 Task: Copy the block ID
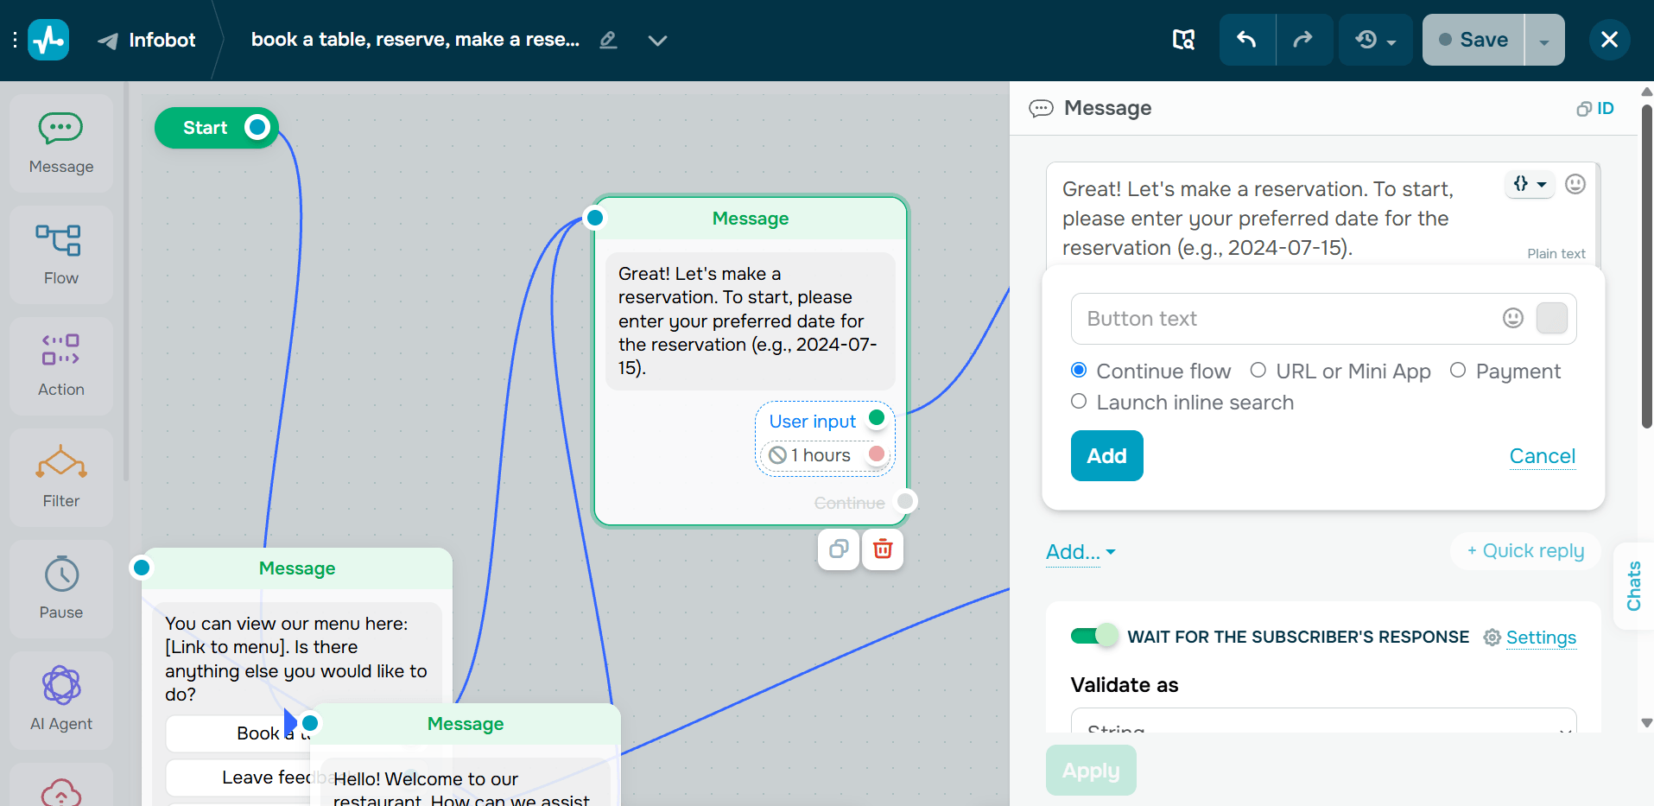(x=1595, y=109)
